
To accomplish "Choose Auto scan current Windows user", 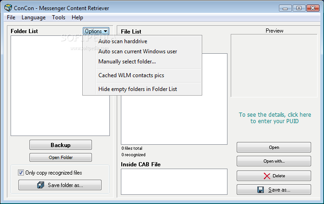I will pos(137,51).
